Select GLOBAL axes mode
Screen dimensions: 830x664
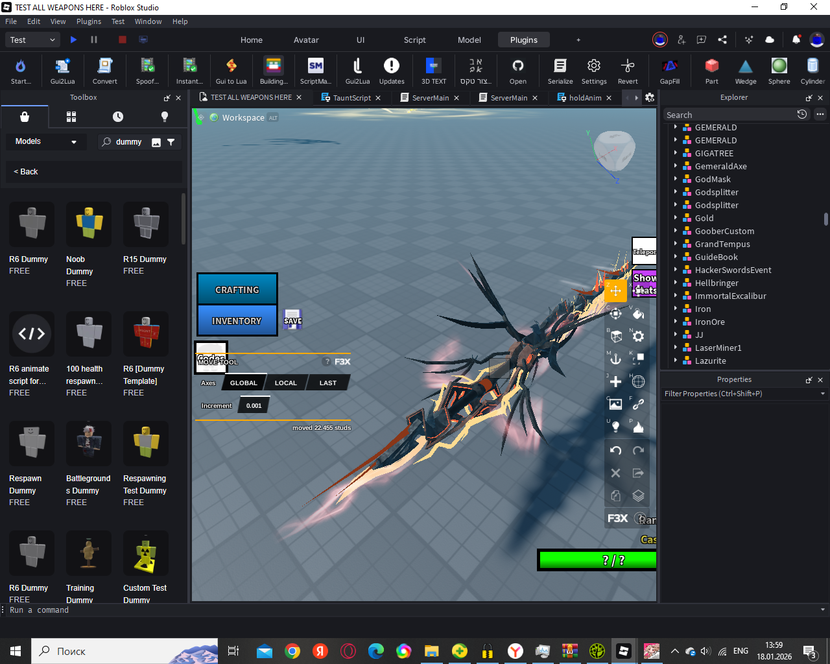pyautogui.click(x=244, y=383)
